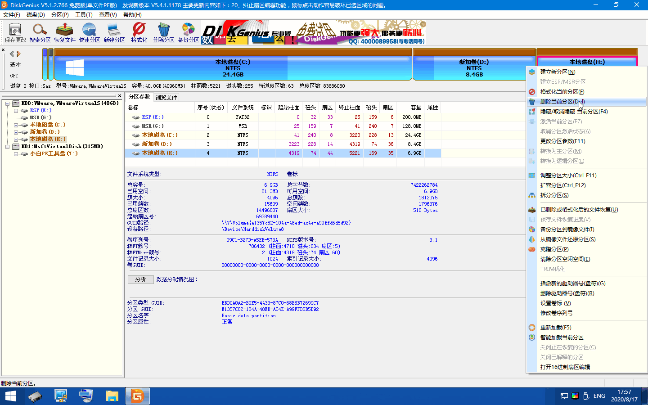Collapse the HD1 MsftVirtualDisk node
Image resolution: width=648 pixels, height=405 pixels.
pyautogui.click(x=8, y=147)
